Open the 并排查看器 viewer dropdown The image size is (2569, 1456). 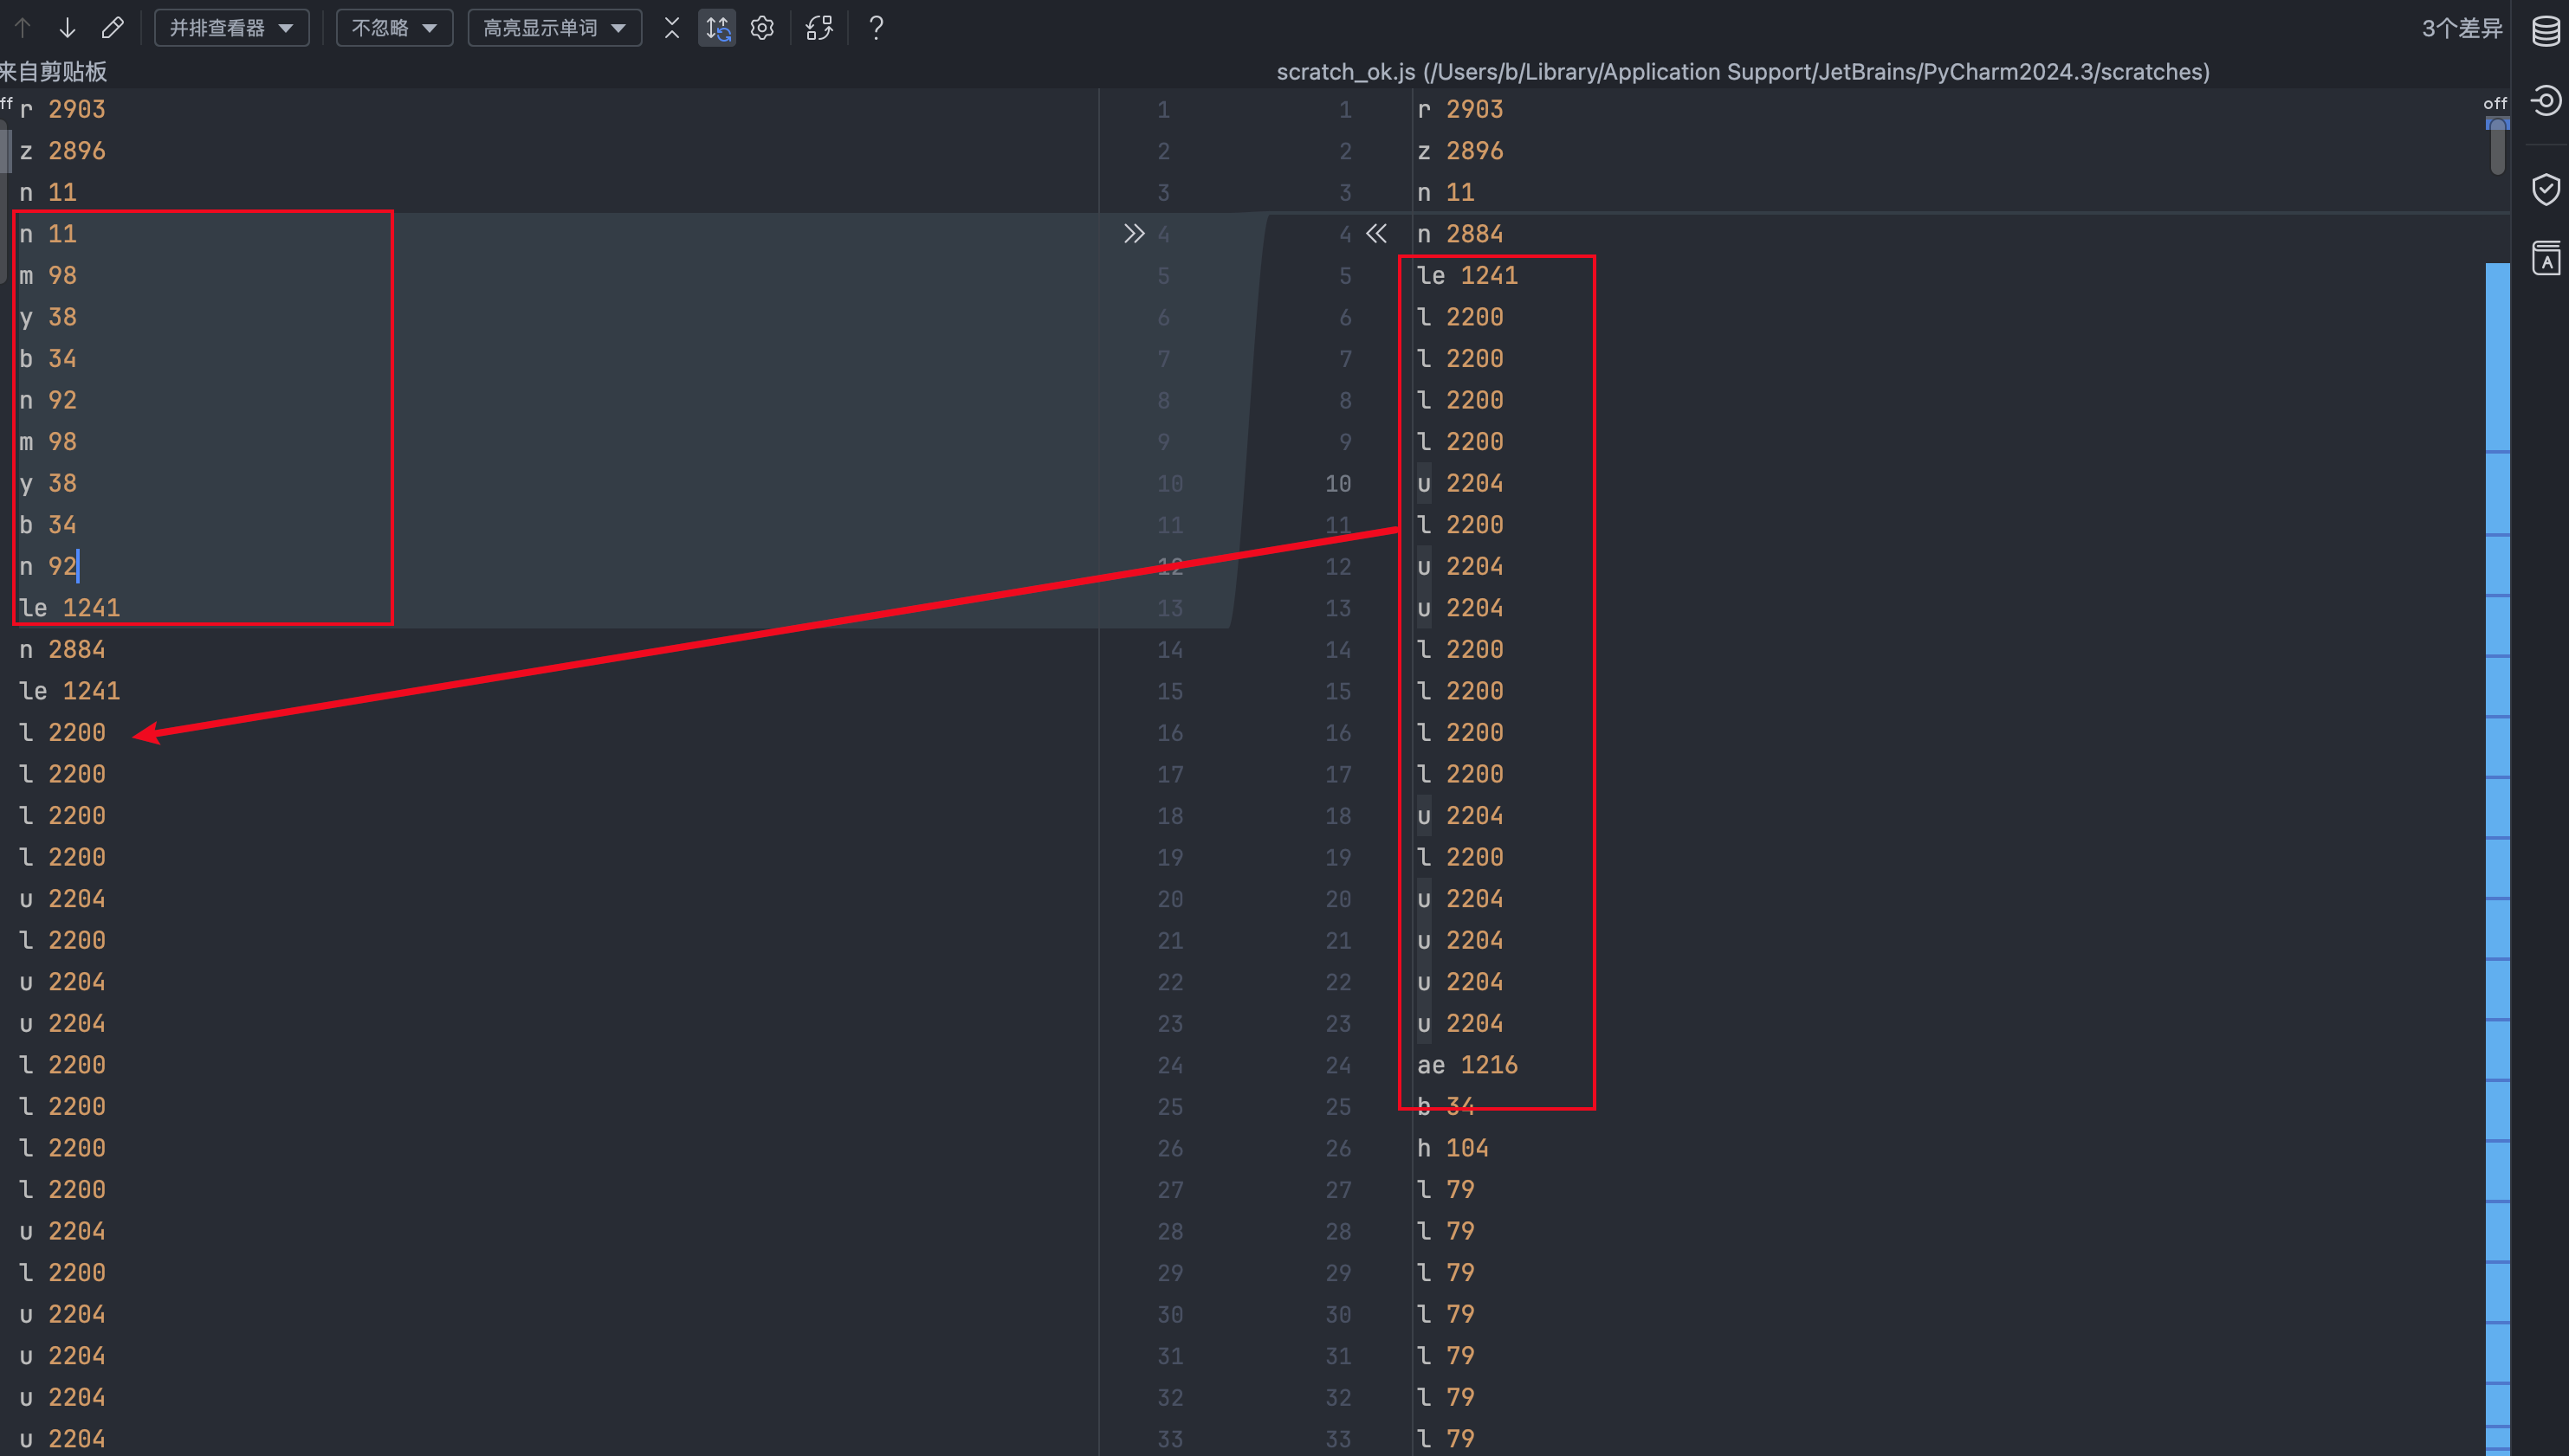coord(231,28)
